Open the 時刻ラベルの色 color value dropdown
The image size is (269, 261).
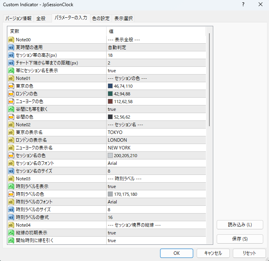156,194
